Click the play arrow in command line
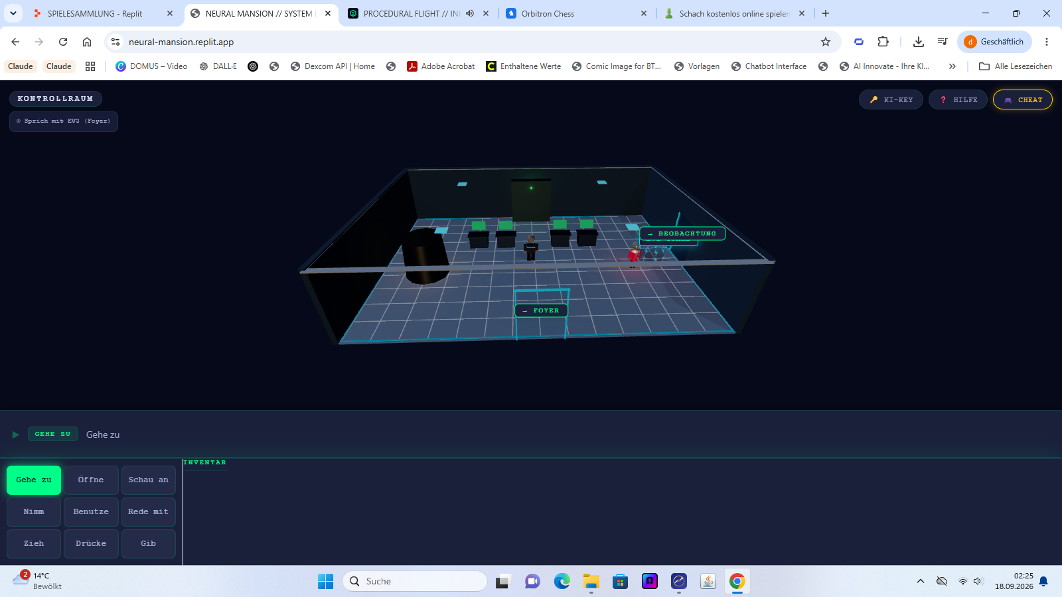The height and width of the screenshot is (597, 1062). [x=15, y=434]
